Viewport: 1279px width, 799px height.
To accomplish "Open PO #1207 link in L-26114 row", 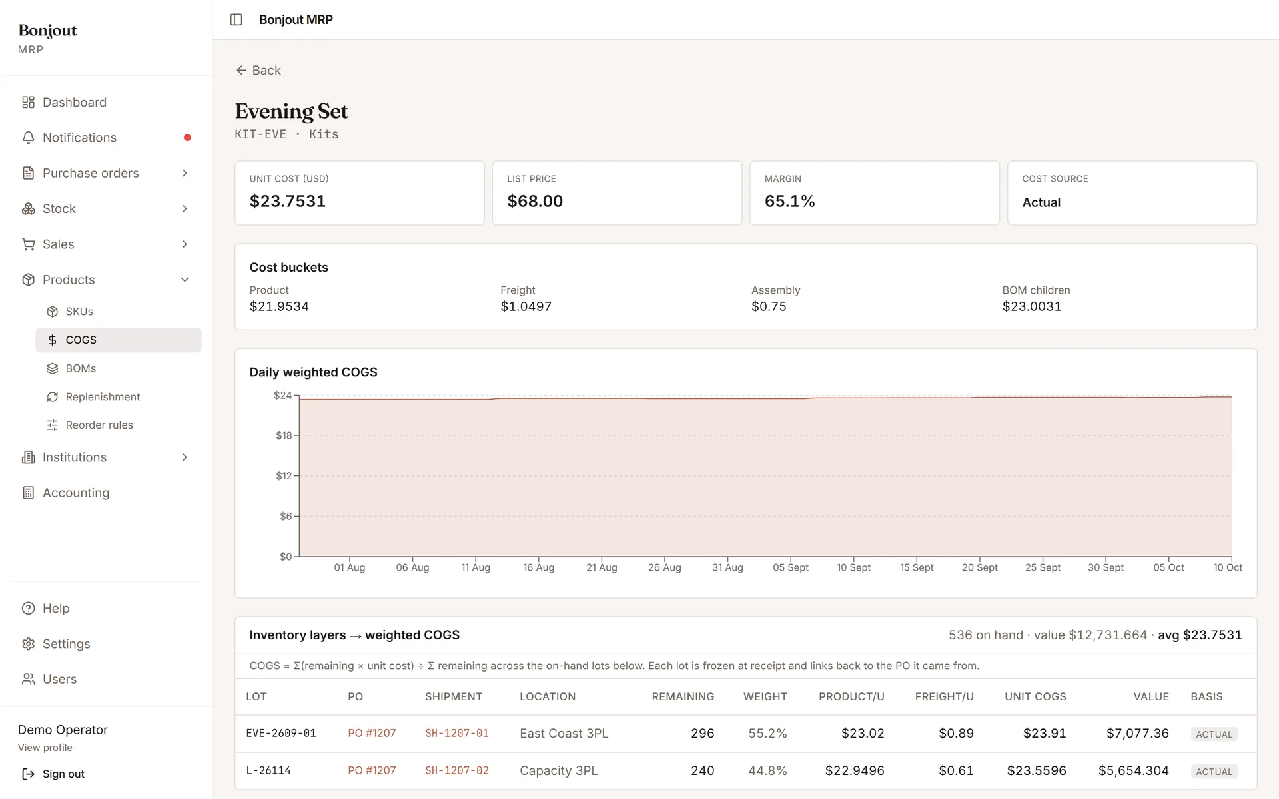I will (372, 770).
